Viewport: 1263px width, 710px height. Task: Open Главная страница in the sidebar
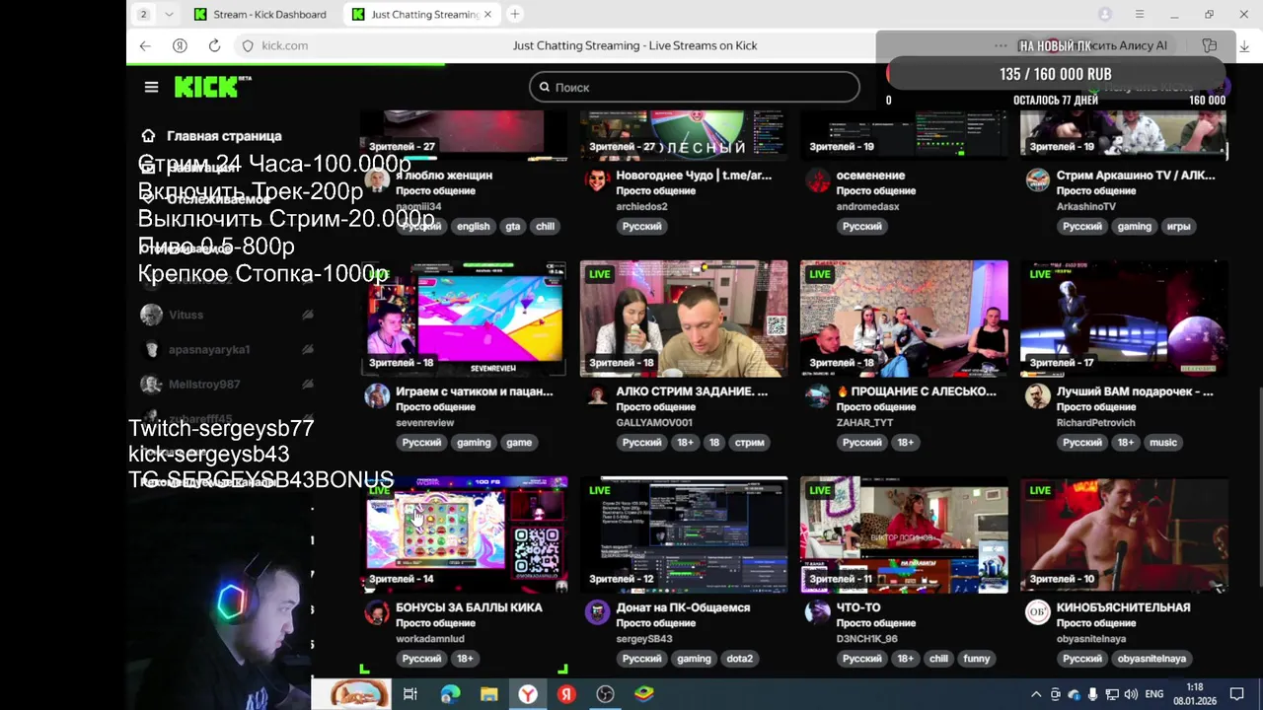pos(224,136)
